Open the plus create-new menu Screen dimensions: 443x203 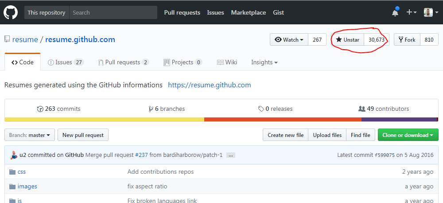[x=412, y=12]
